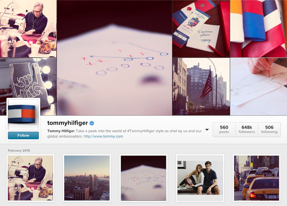
Task: Open the city skyline sunset post
Action: (x=87, y=178)
